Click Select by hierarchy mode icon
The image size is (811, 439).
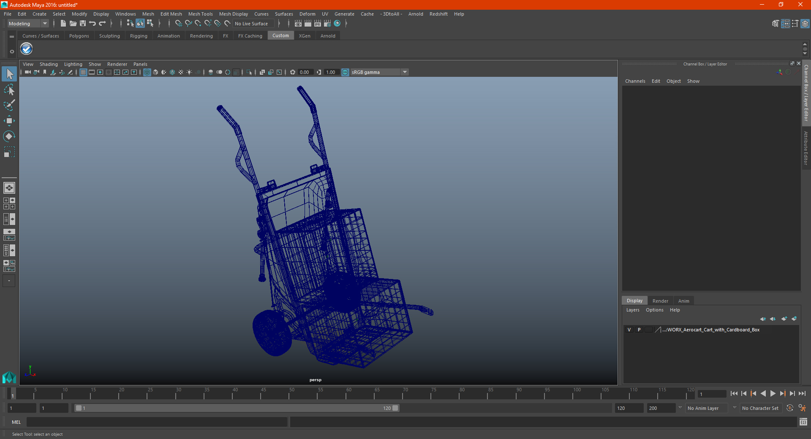tap(130, 24)
